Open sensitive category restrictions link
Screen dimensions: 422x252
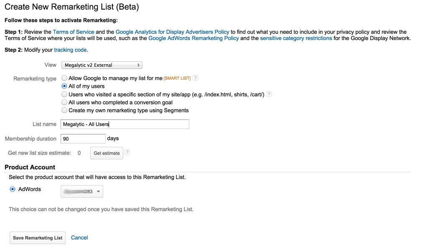(296, 38)
